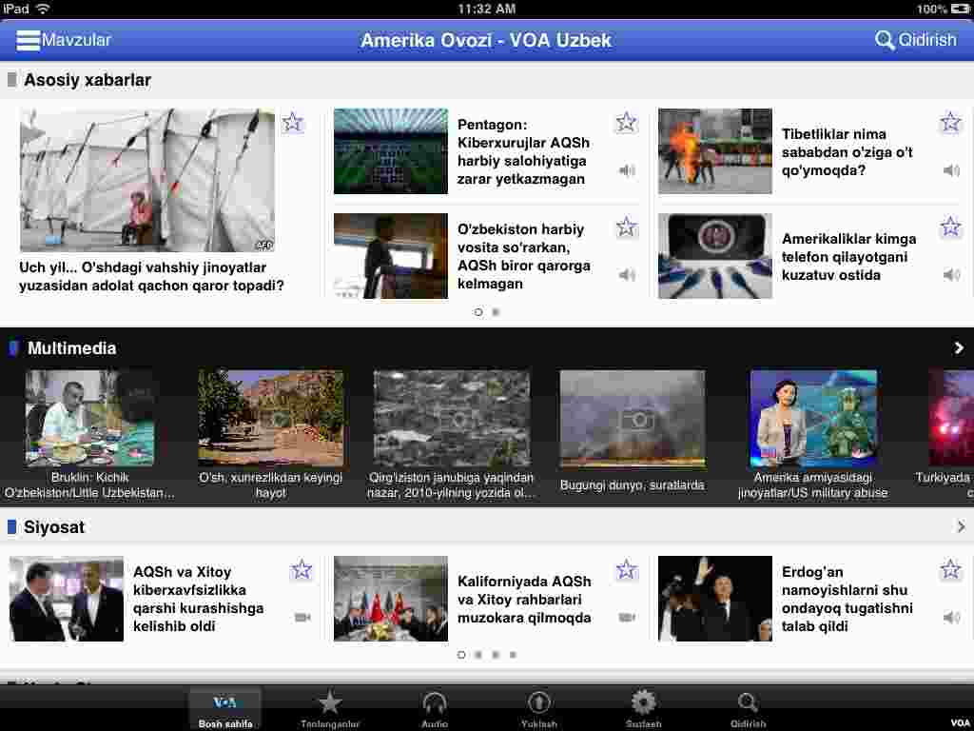Play audio for Pentagon Kiberxurujlar article

click(628, 170)
